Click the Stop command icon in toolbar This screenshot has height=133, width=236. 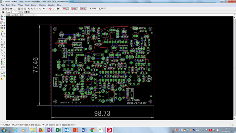(x=50, y=9)
